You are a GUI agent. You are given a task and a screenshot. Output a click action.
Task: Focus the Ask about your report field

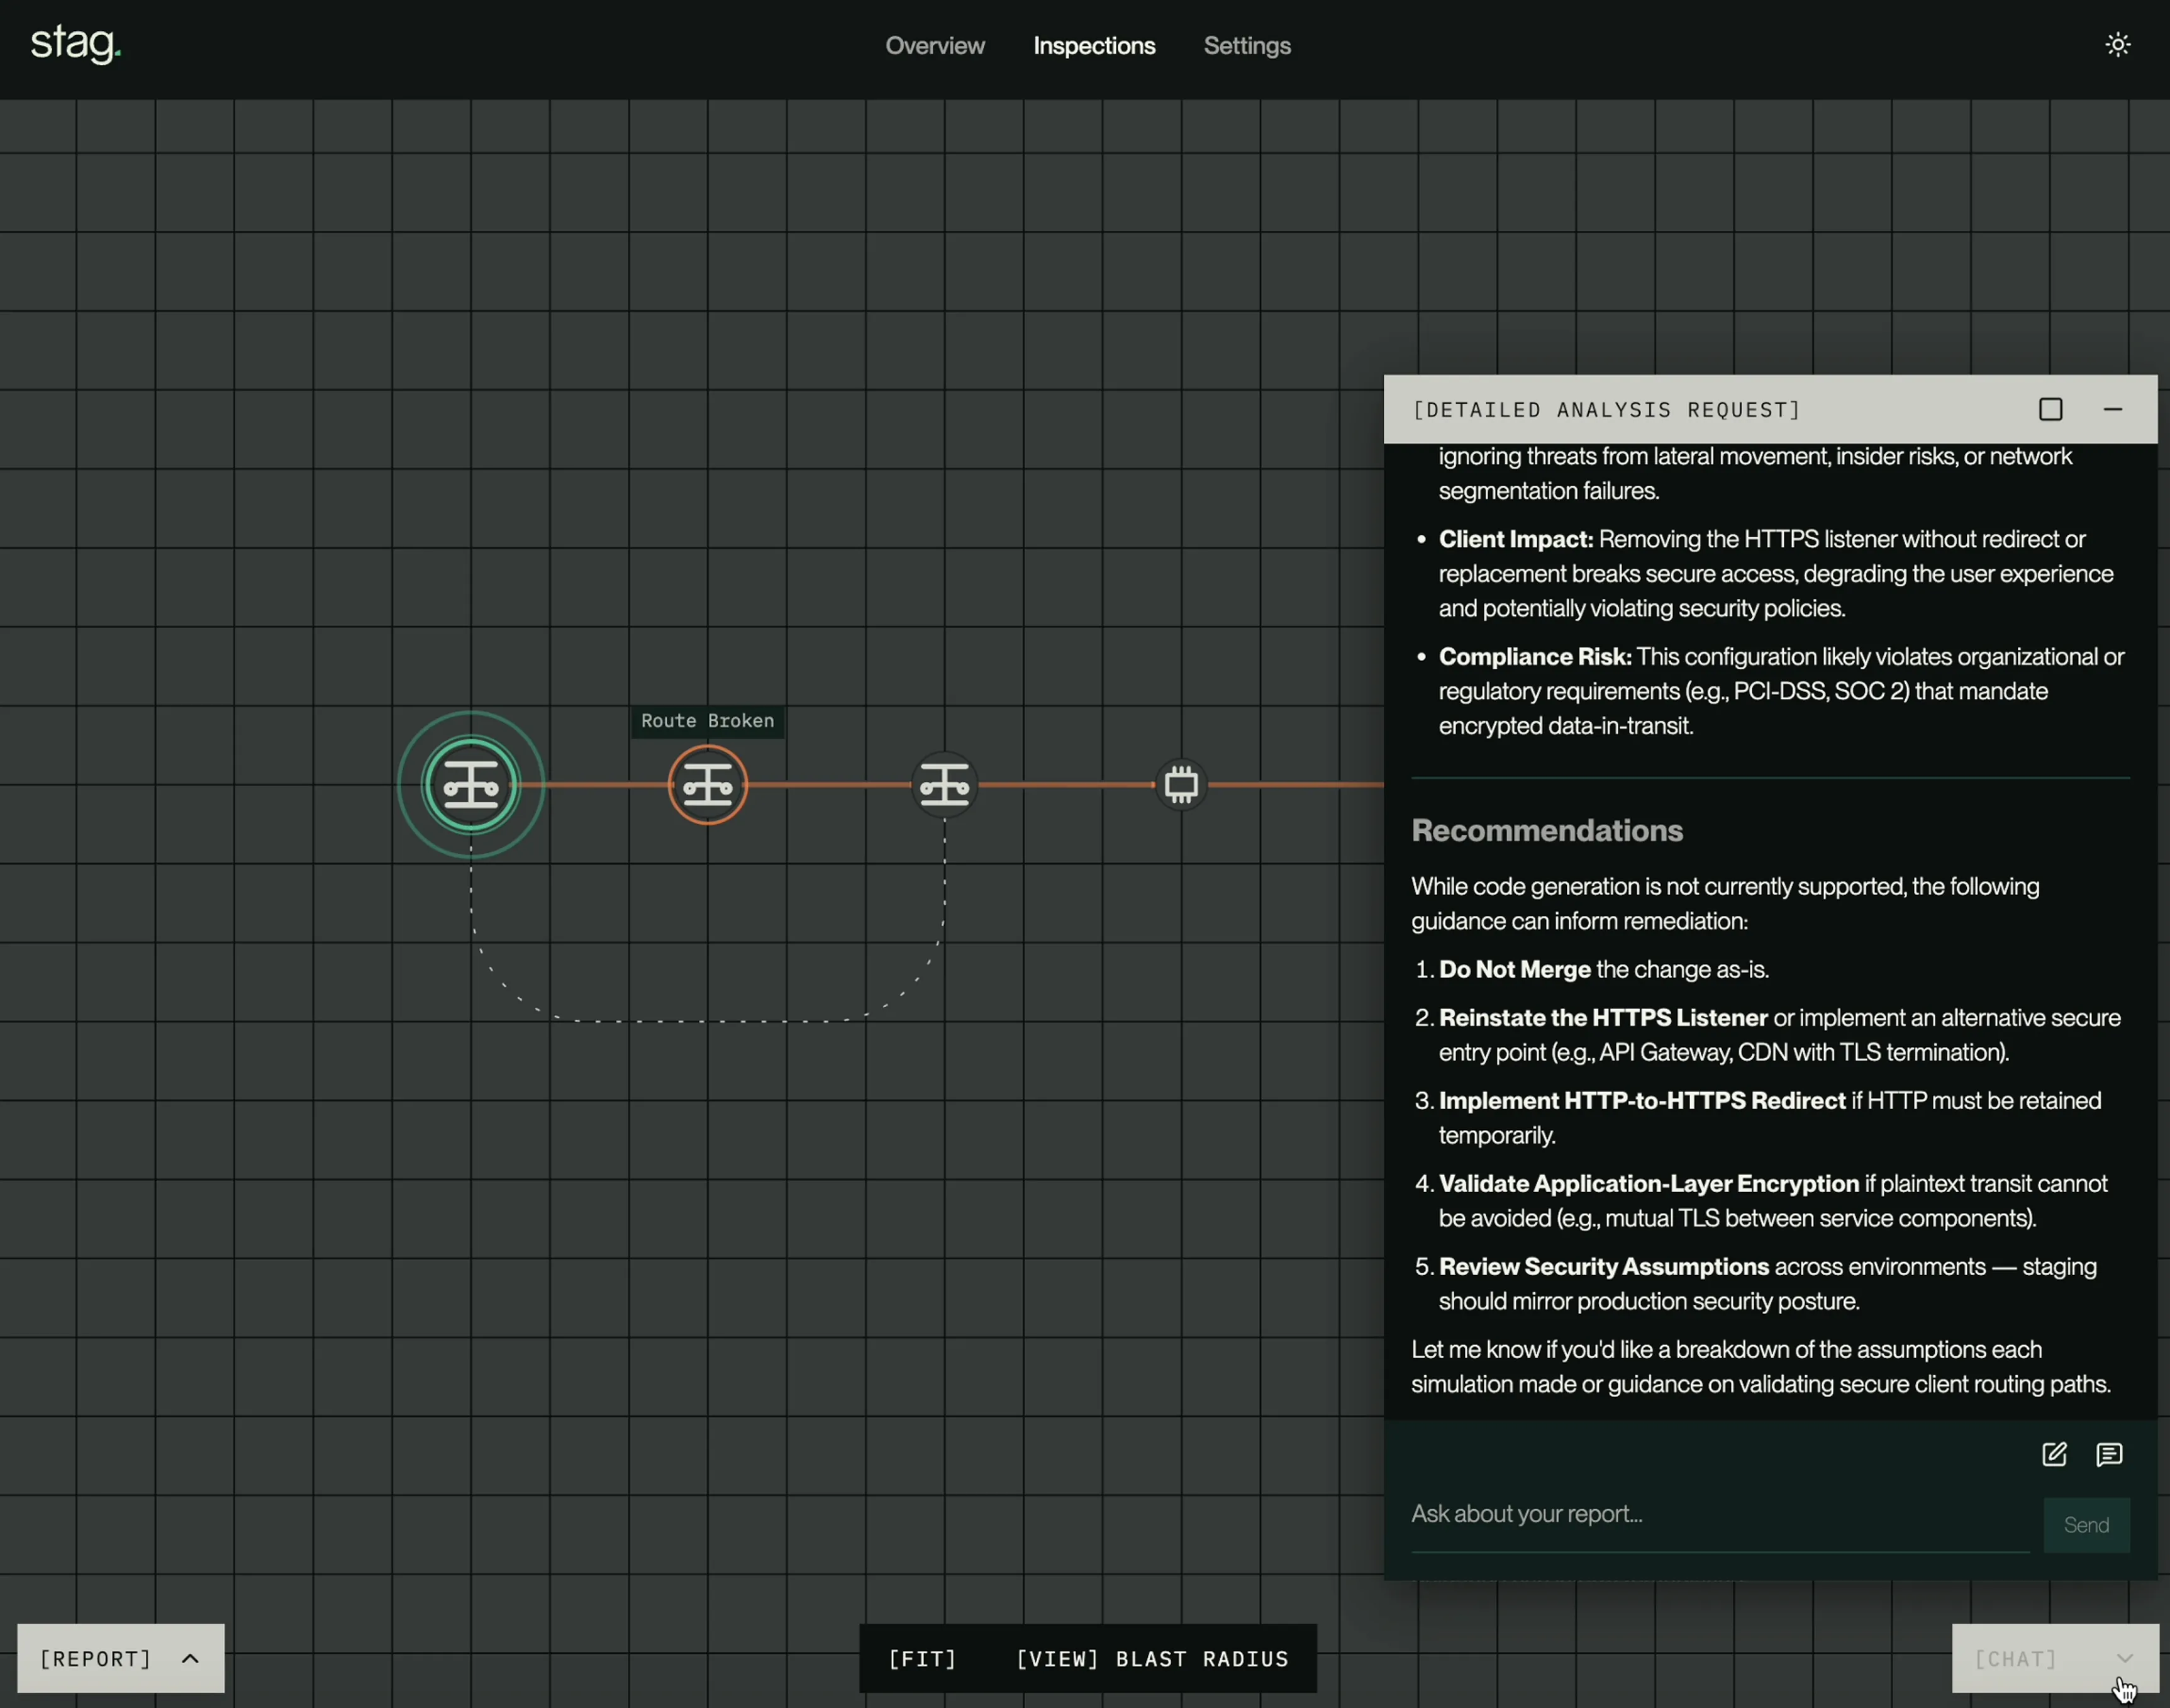pos(1718,1514)
